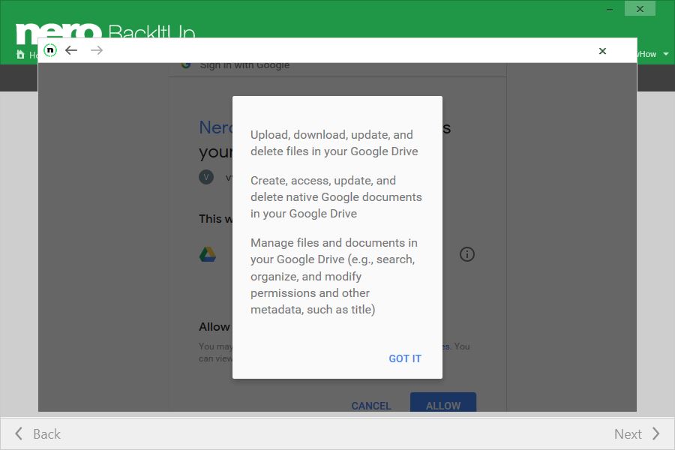
Task: Click the text 'Manage files and documents in'
Action: [x=334, y=242]
